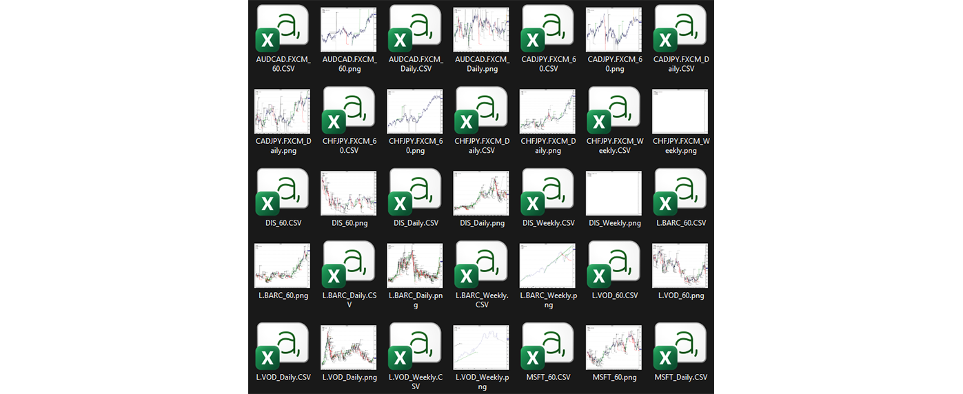Open the L.VOD_Weekly.png chart thumbnail
The width and height of the screenshot is (963, 394).
click(x=481, y=348)
